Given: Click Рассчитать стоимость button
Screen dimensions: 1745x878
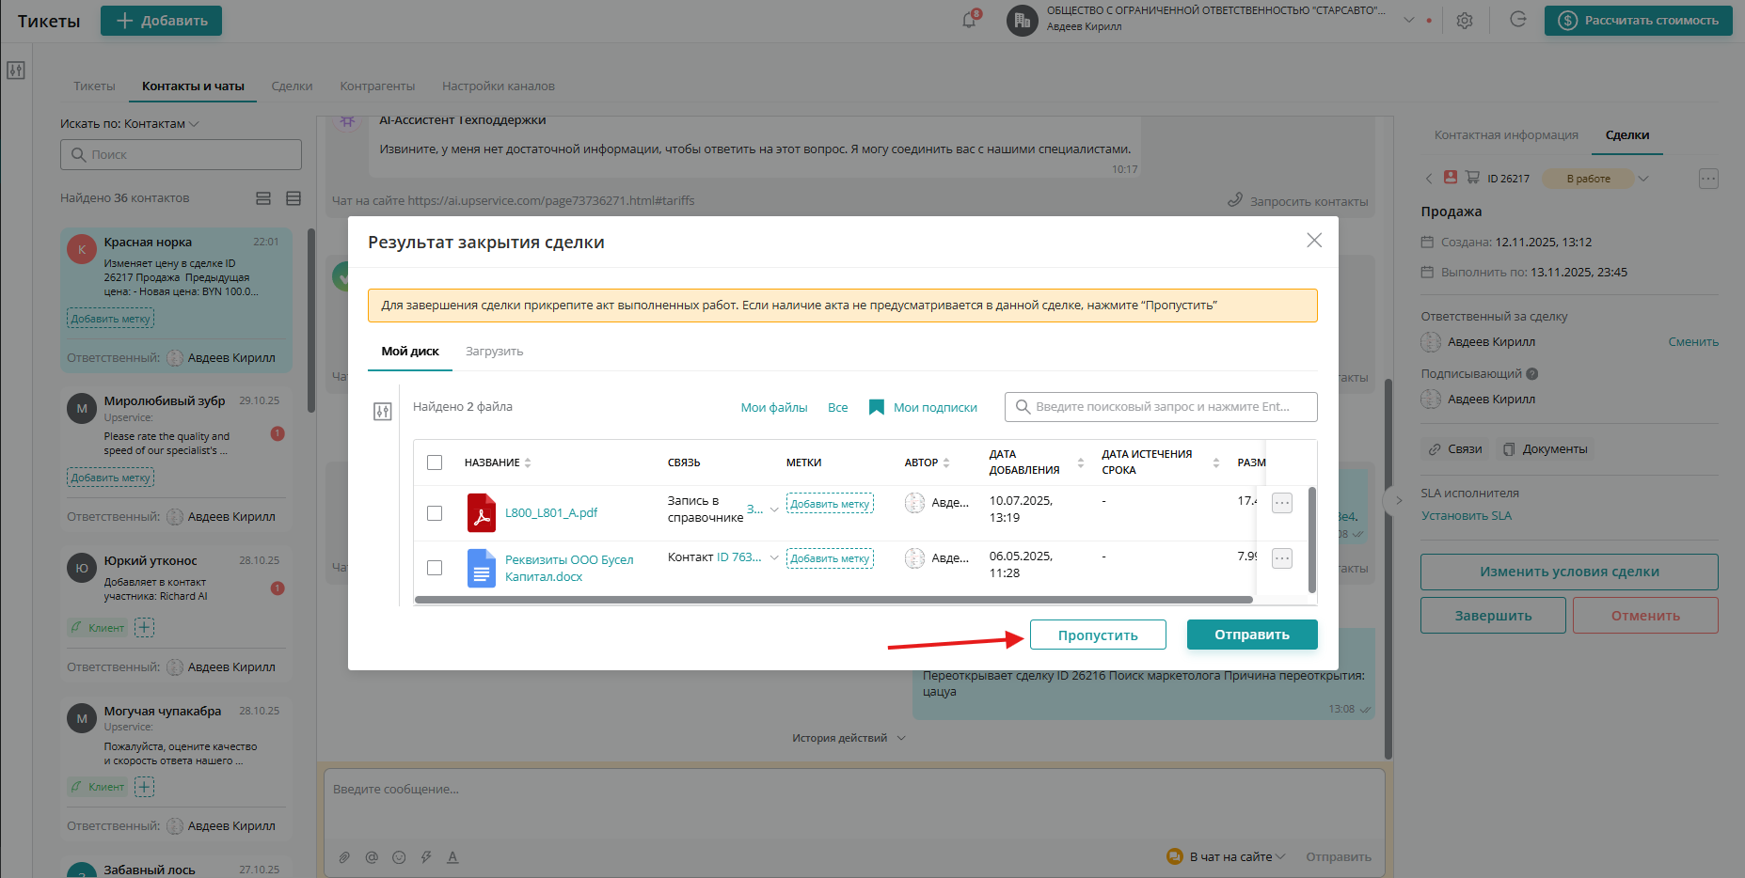Looking at the screenshot, I should point(1638,21).
